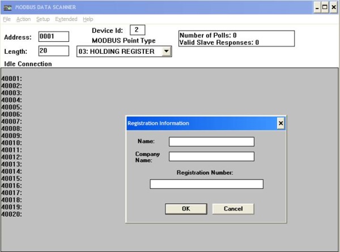Select register row 40008
This screenshot has width=340, height=252.
coord(12,129)
